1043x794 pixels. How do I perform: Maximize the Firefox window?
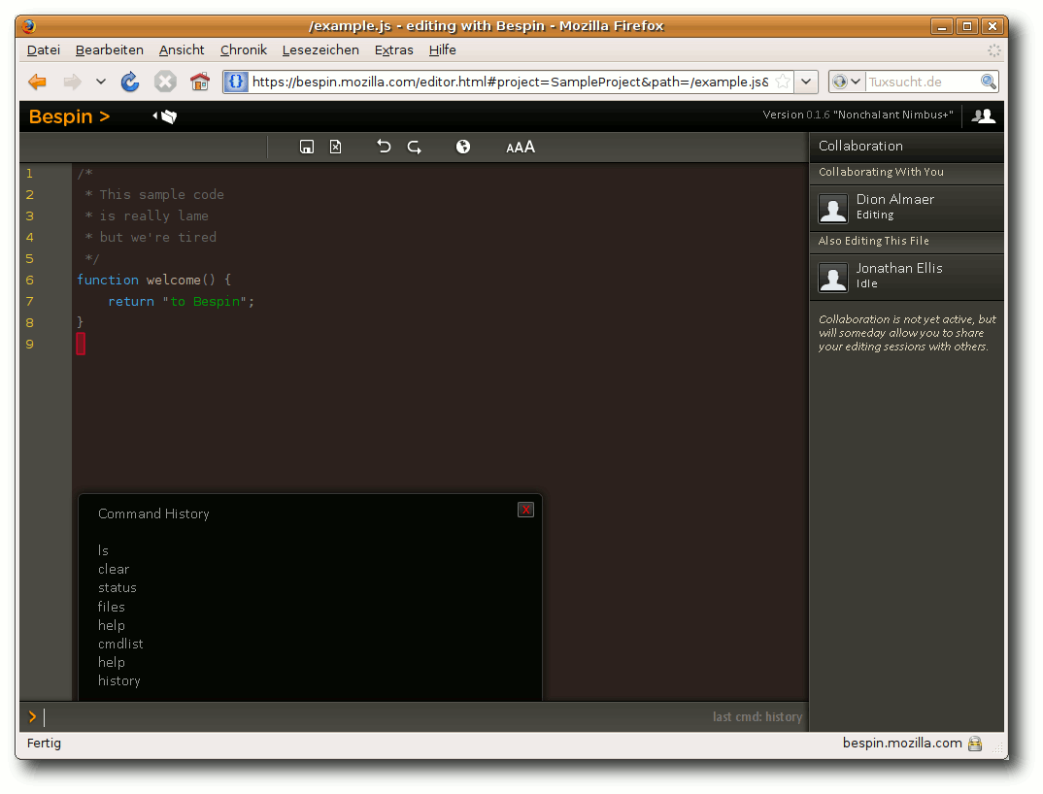(x=966, y=26)
